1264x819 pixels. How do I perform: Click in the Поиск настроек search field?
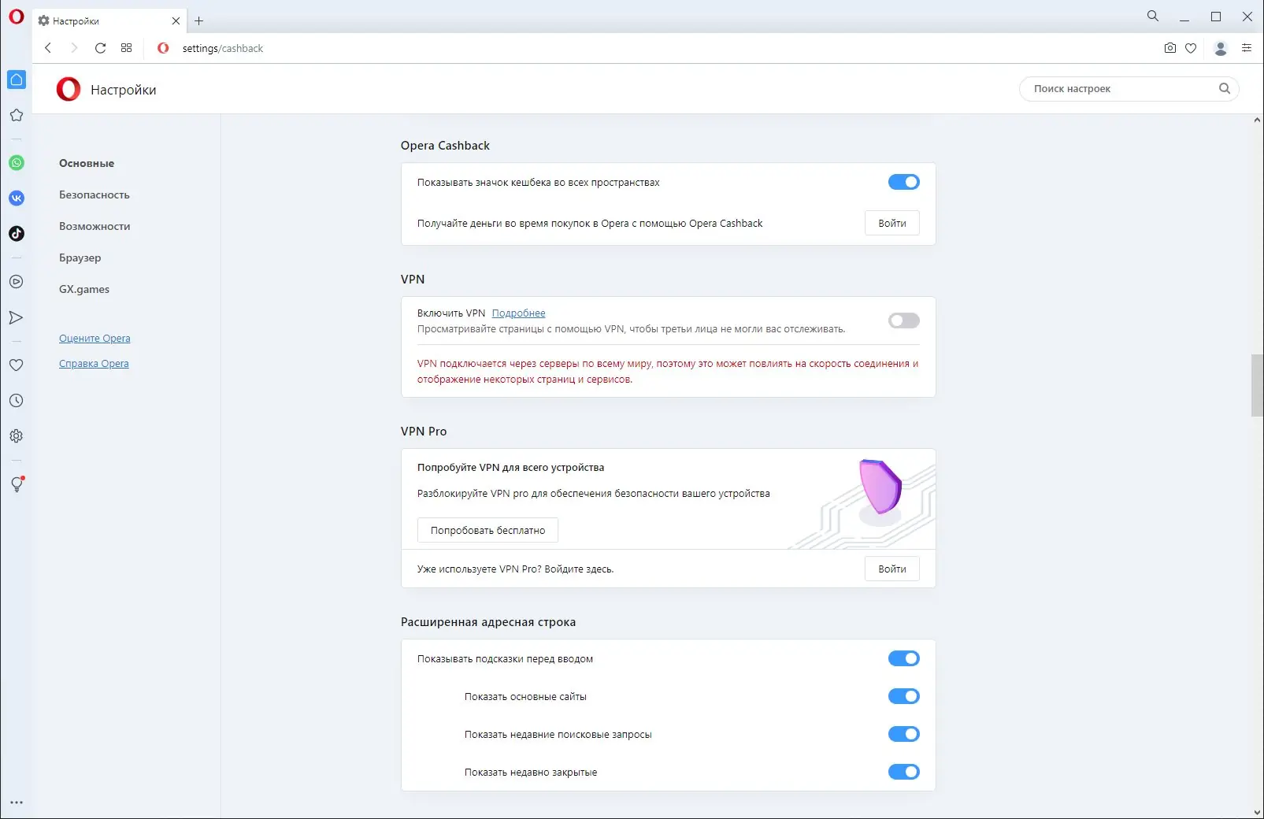coord(1122,89)
